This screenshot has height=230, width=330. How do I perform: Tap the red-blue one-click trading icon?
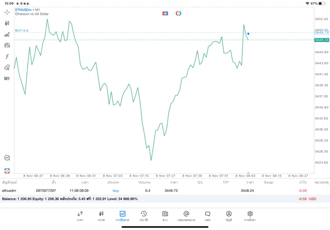tap(165, 13)
